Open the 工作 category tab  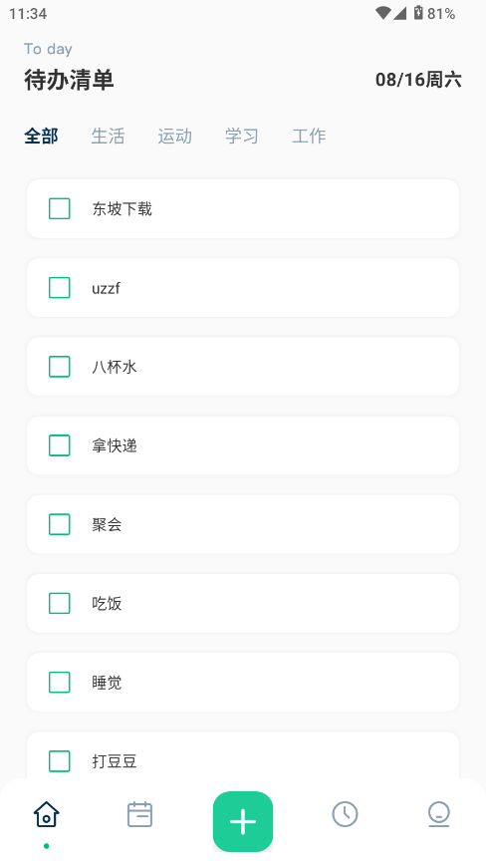coord(309,136)
